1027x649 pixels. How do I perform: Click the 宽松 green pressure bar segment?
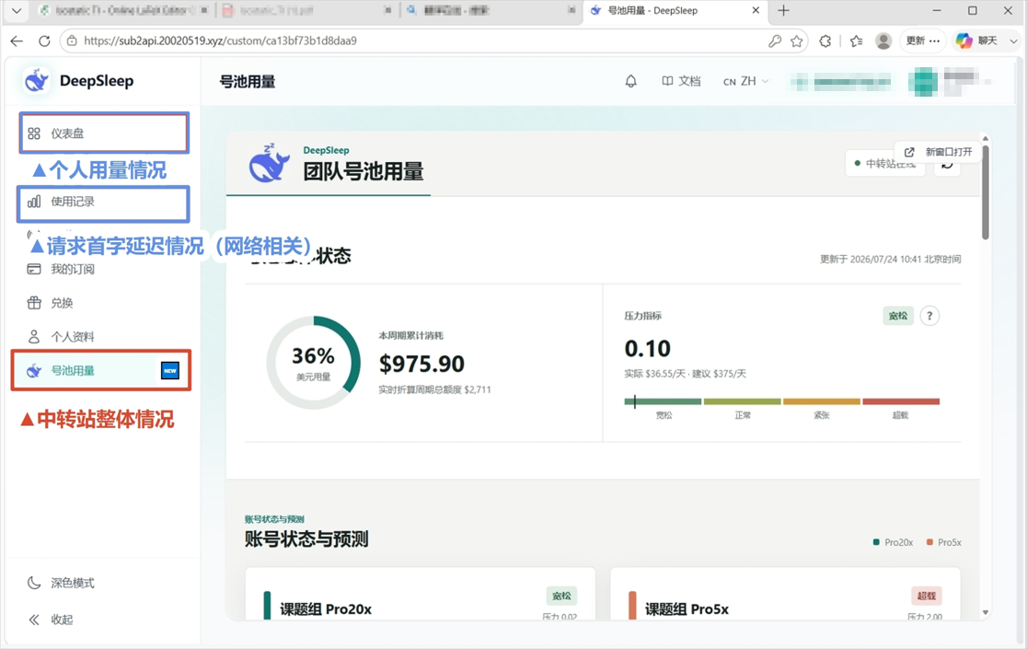point(663,401)
